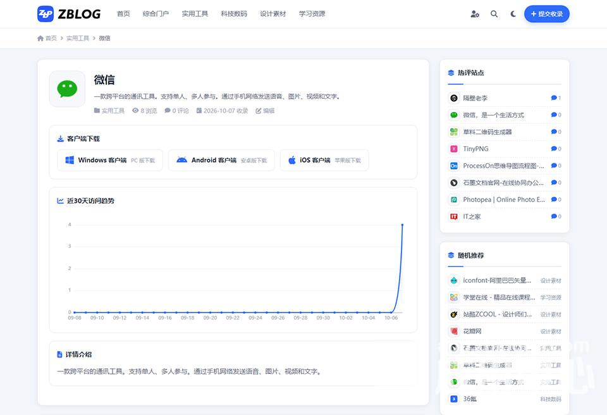Viewport: 607px width, 415px height.
Task: Open TinyPNG in 热评站点
Action: click(x=475, y=149)
